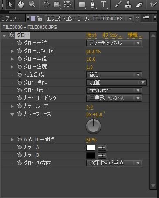Toggle stopwatch for グロー基準

20,43
